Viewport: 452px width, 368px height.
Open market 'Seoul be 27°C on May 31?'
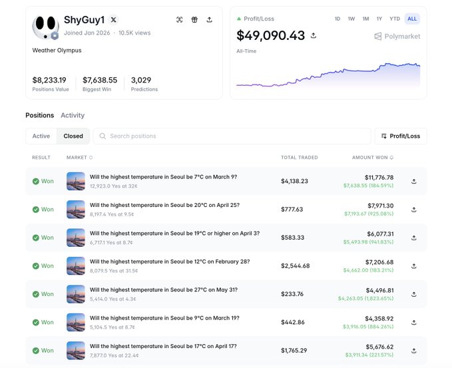[x=164, y=290]
